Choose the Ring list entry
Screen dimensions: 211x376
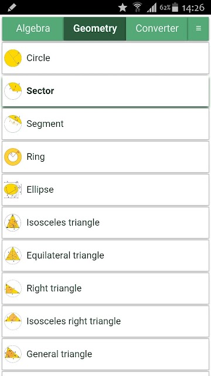pyautogui.click(x=105, y=157)
